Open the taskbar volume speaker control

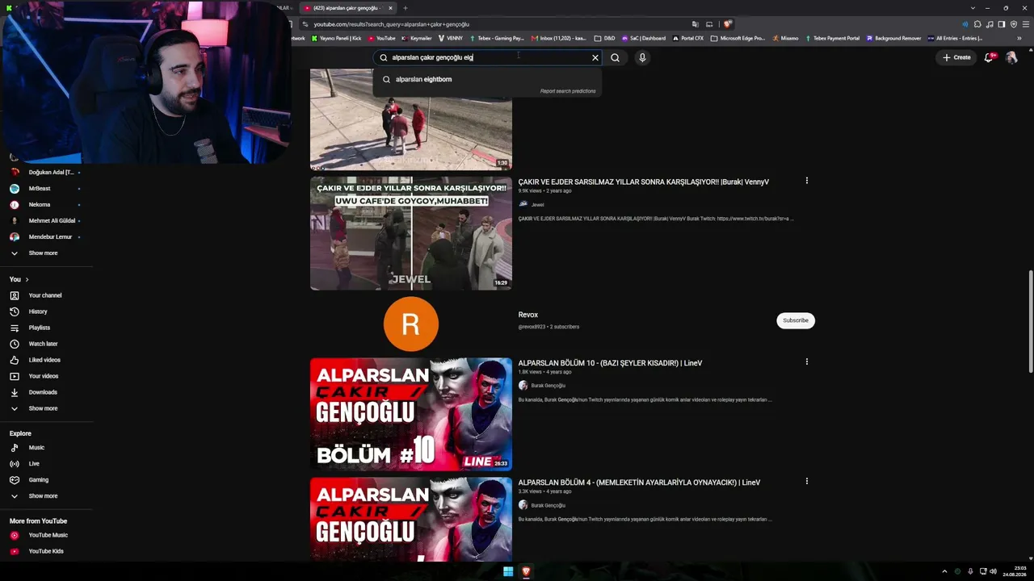click(x=993, y=571)
